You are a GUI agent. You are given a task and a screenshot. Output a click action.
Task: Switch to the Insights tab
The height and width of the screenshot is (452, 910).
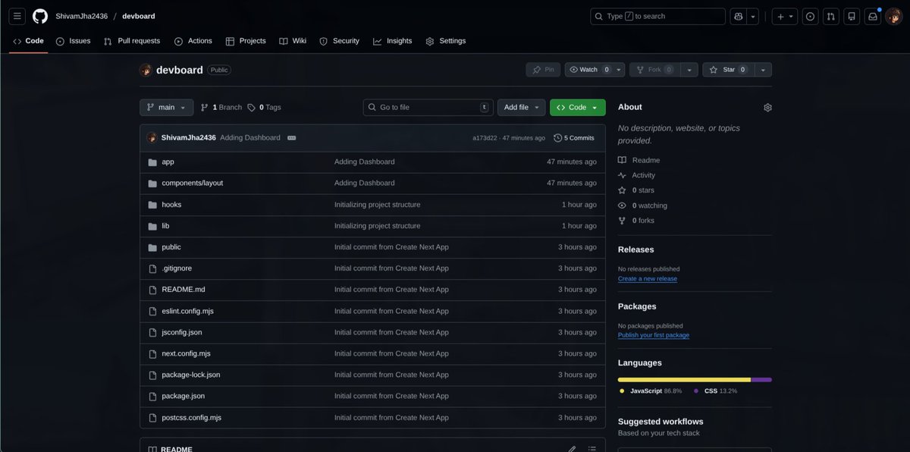[x=393, y=41]
